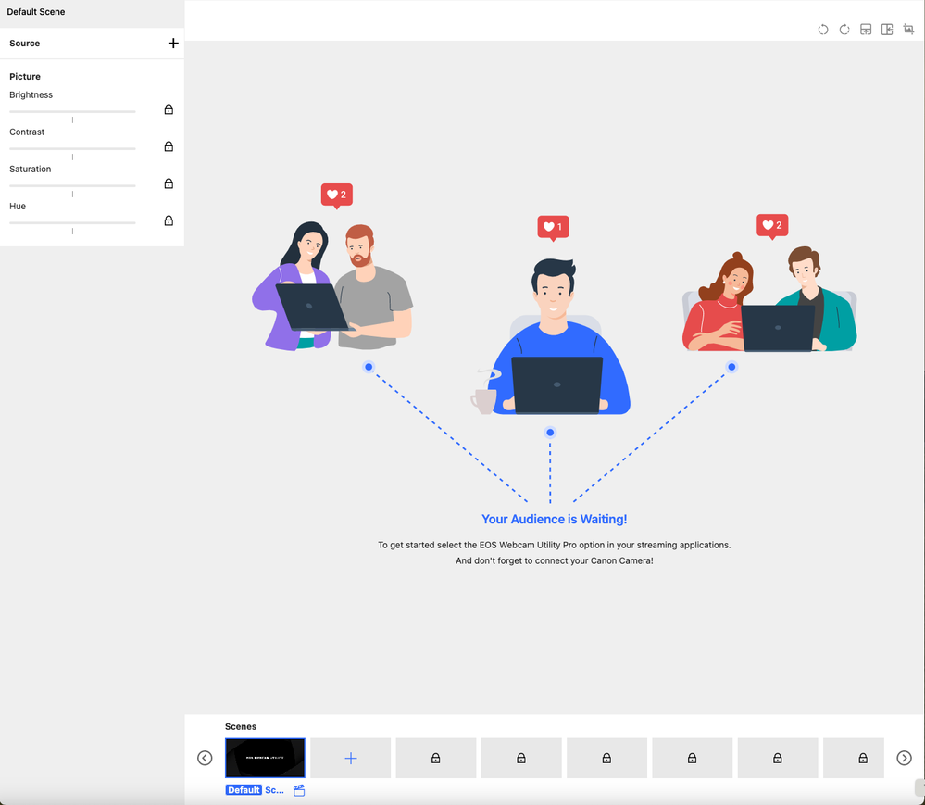Add a new scene with plus tile
Viewport: 925px width, 805px height.
pos(350,758)
